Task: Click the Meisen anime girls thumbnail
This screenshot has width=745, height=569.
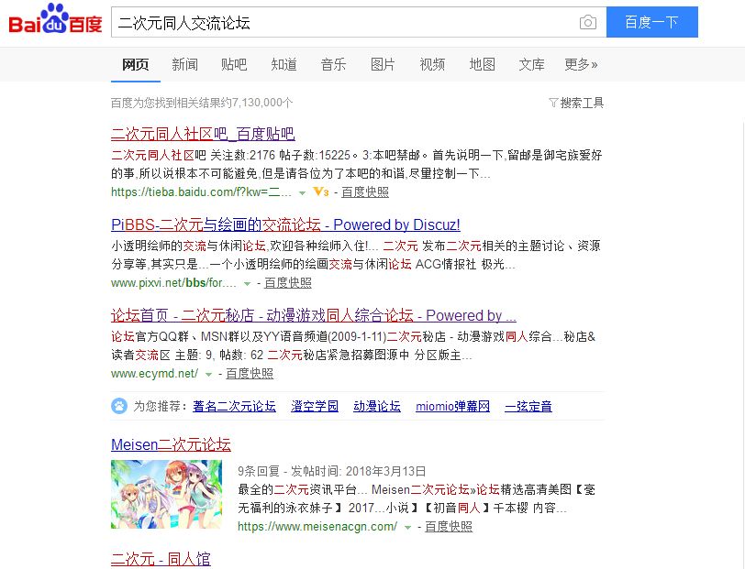Action: coord(166,494)
